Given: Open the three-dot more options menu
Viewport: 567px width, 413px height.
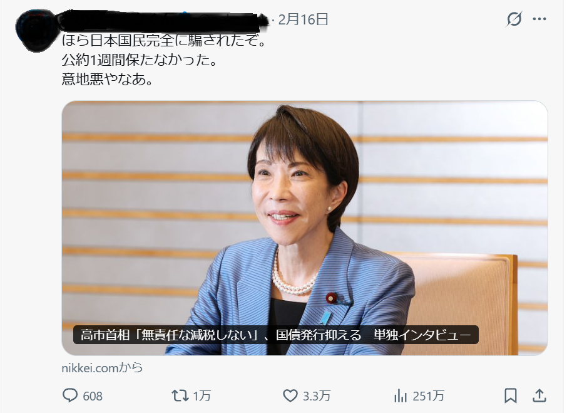Looking at the screenshot, I should click(x=539, y=19).
